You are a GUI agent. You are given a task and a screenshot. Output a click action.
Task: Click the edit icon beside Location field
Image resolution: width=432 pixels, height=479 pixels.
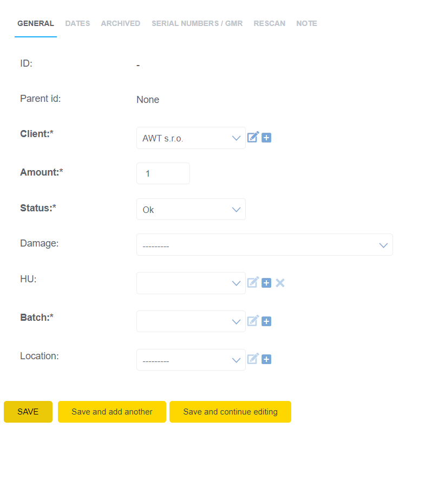253,359
